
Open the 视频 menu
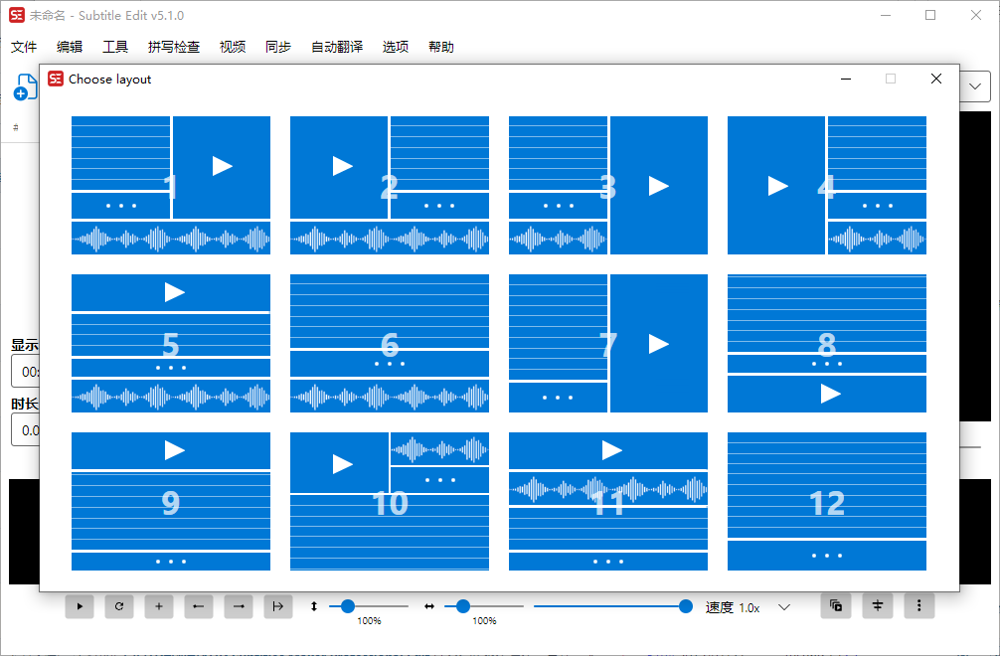(x=233, y=47)
